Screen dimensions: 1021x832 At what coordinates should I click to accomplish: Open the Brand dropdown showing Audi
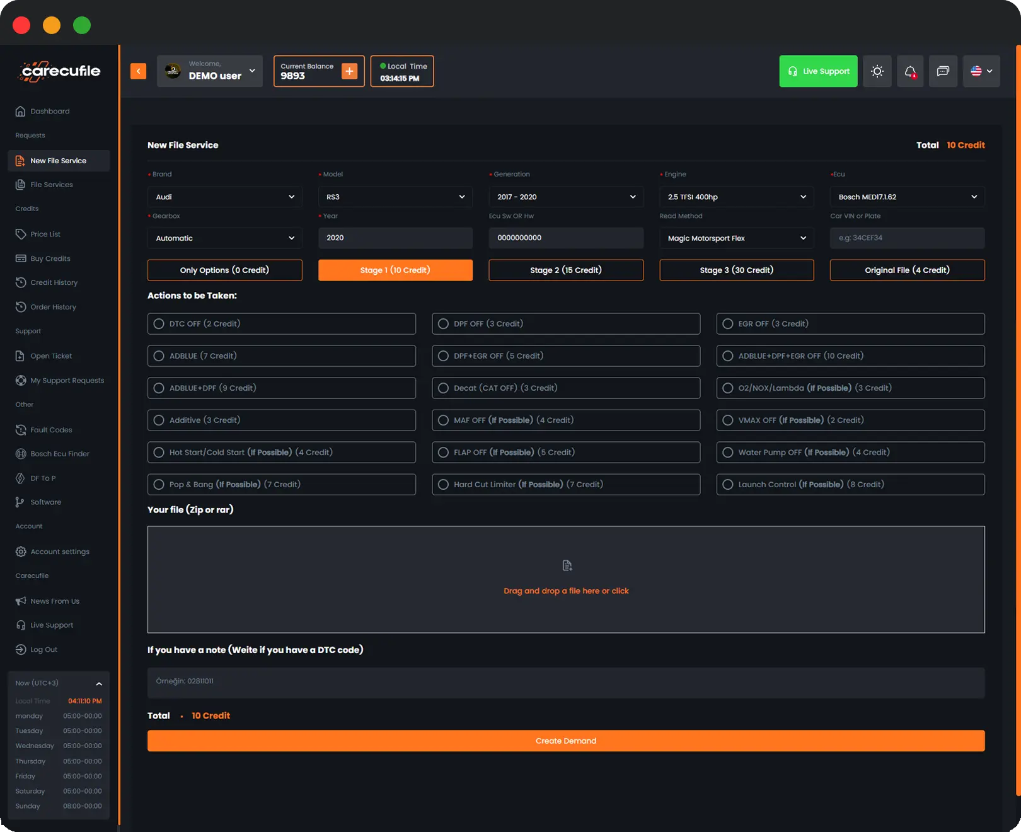click(224, 197)
